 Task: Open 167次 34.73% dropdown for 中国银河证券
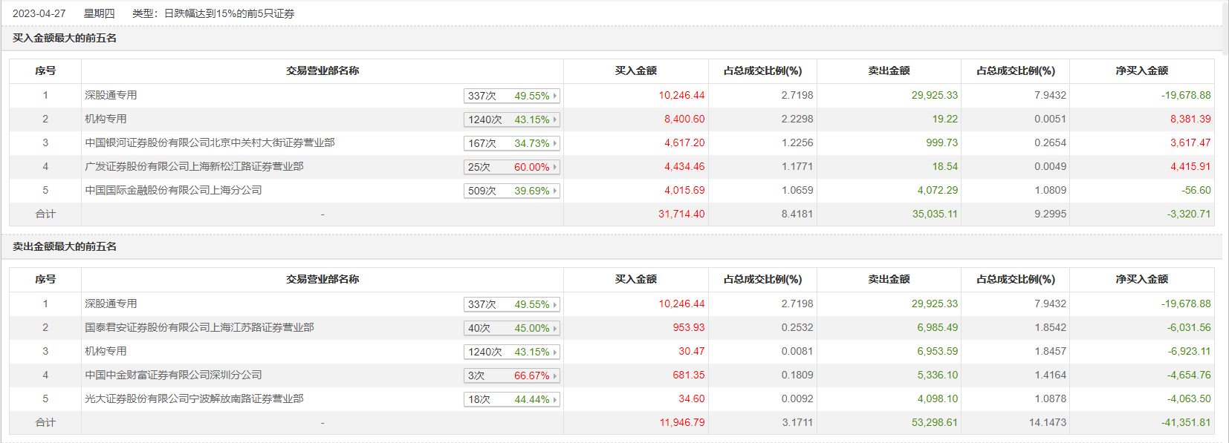pyautogui.click(x=511, y=143)
